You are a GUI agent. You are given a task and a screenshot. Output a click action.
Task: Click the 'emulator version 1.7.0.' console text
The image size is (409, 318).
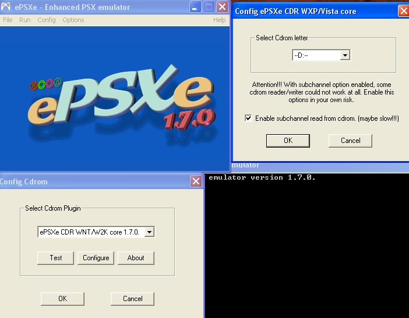pyautogui.click(x=262, y=178)
